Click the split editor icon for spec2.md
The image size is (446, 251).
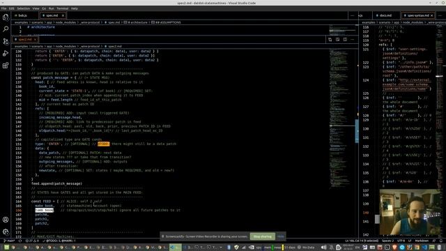(x=345, y=40)
